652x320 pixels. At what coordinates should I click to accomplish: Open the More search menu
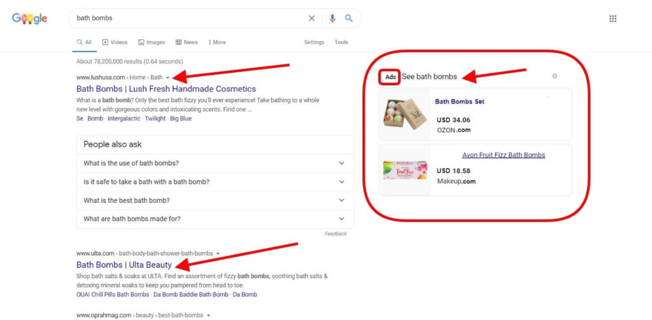[x=217, y=43]
